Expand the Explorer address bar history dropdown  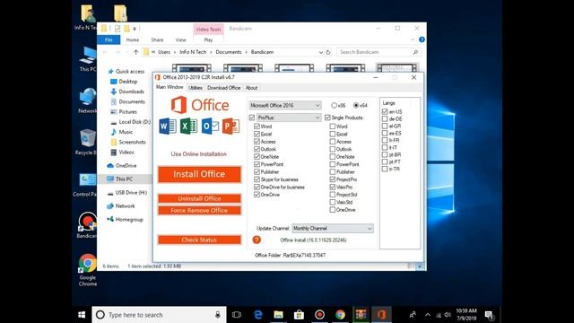tap(321, 52)
